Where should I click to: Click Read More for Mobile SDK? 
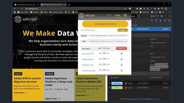(82, 95)
